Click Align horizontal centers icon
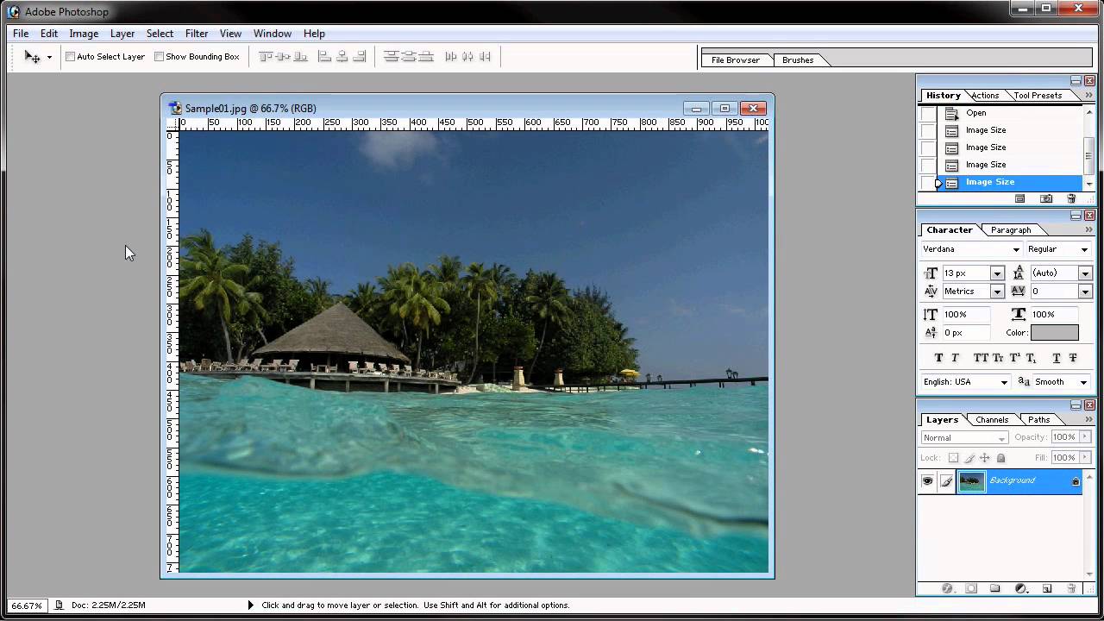Viewport: 1104px width, 621px height. click(x=342, y=57)
